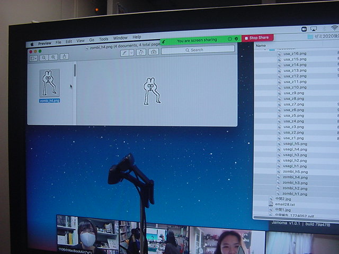Select usa_z4.png in the Finder list
This screenshot has width=339, height=254.
pyautogui.click(x=294, y=121)
